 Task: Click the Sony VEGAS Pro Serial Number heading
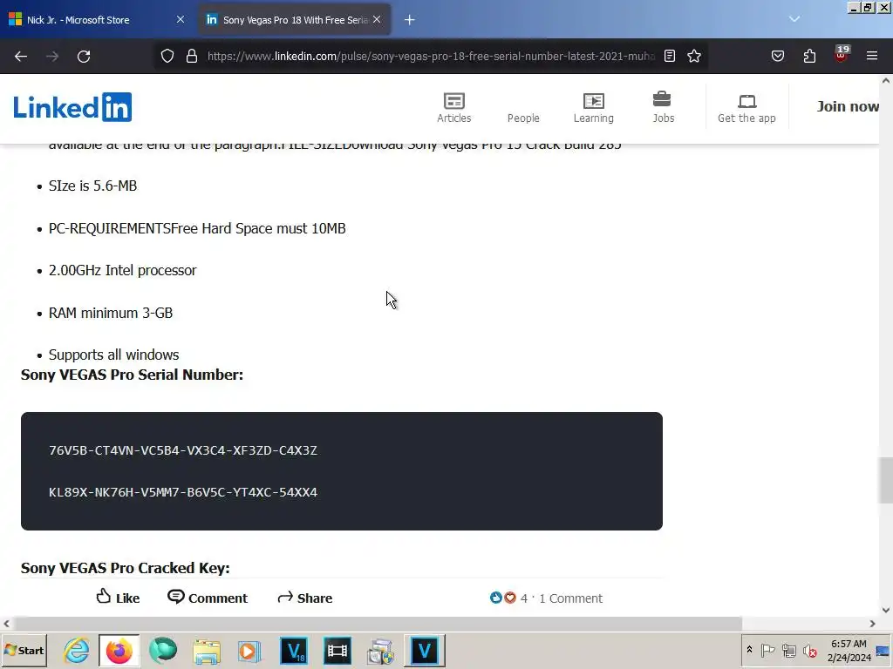[x=133, y=375]
